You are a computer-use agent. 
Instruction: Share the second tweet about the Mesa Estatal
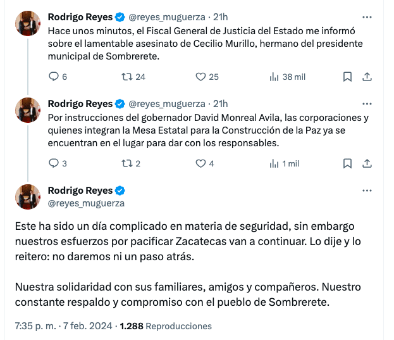367,163
